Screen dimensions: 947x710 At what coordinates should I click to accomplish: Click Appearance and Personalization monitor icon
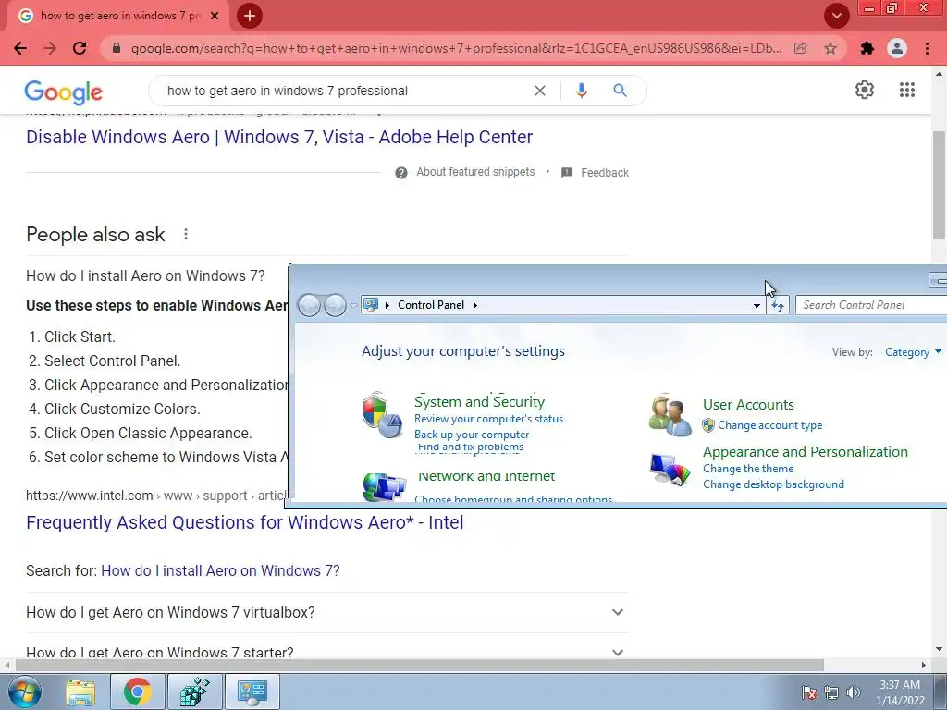pyautogui.click(x=670, y=469)
